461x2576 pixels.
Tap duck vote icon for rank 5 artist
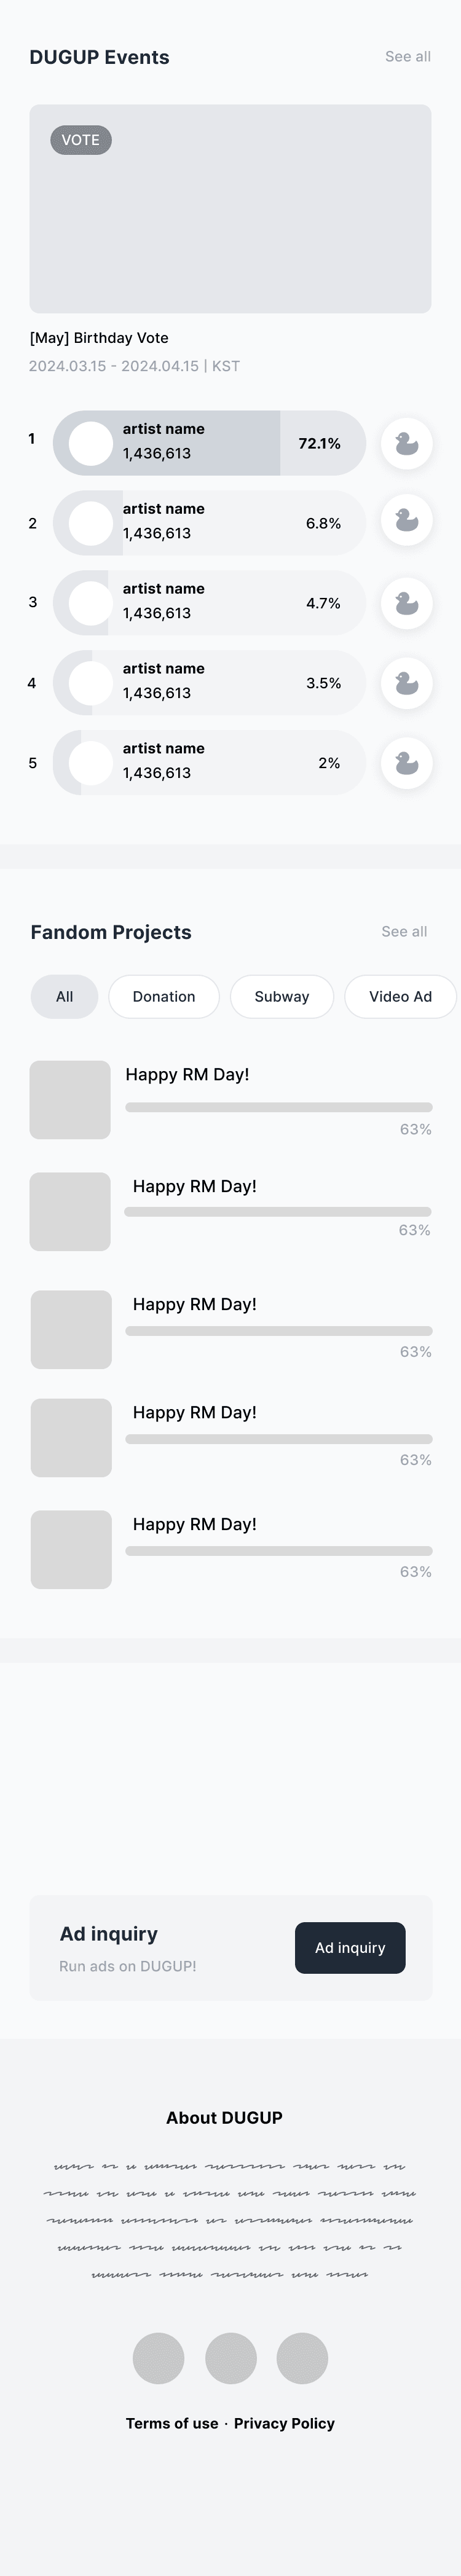[406, 763]
